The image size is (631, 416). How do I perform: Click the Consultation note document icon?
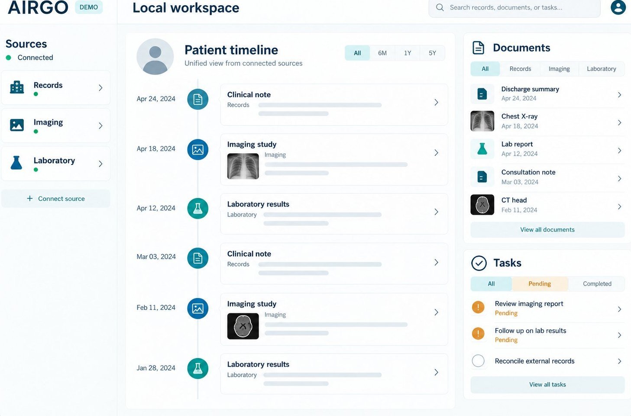click(x=482, y=177)
